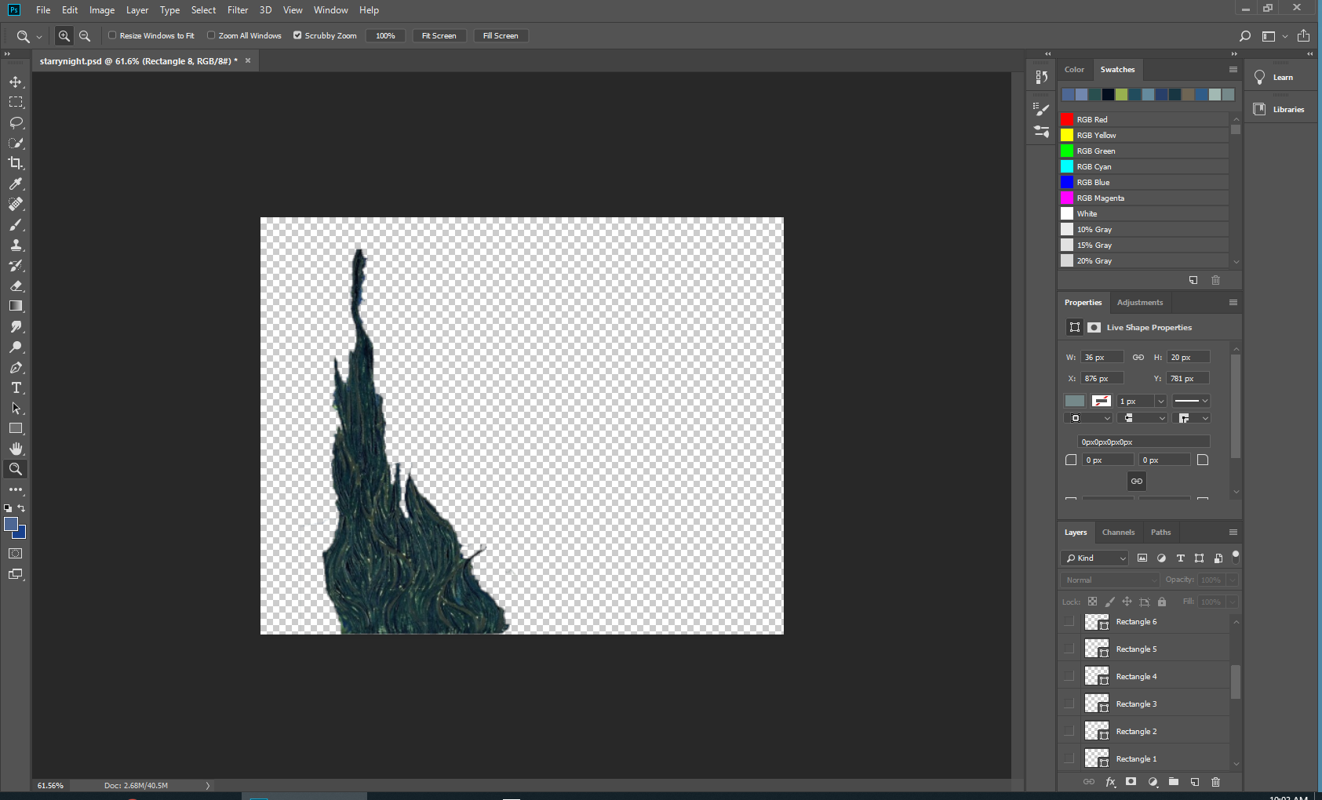Image resolution: width=1322 pixels, height=800 pixels.
Task: Click the Zoom Out button in options bar
Action: pos(85,36)
